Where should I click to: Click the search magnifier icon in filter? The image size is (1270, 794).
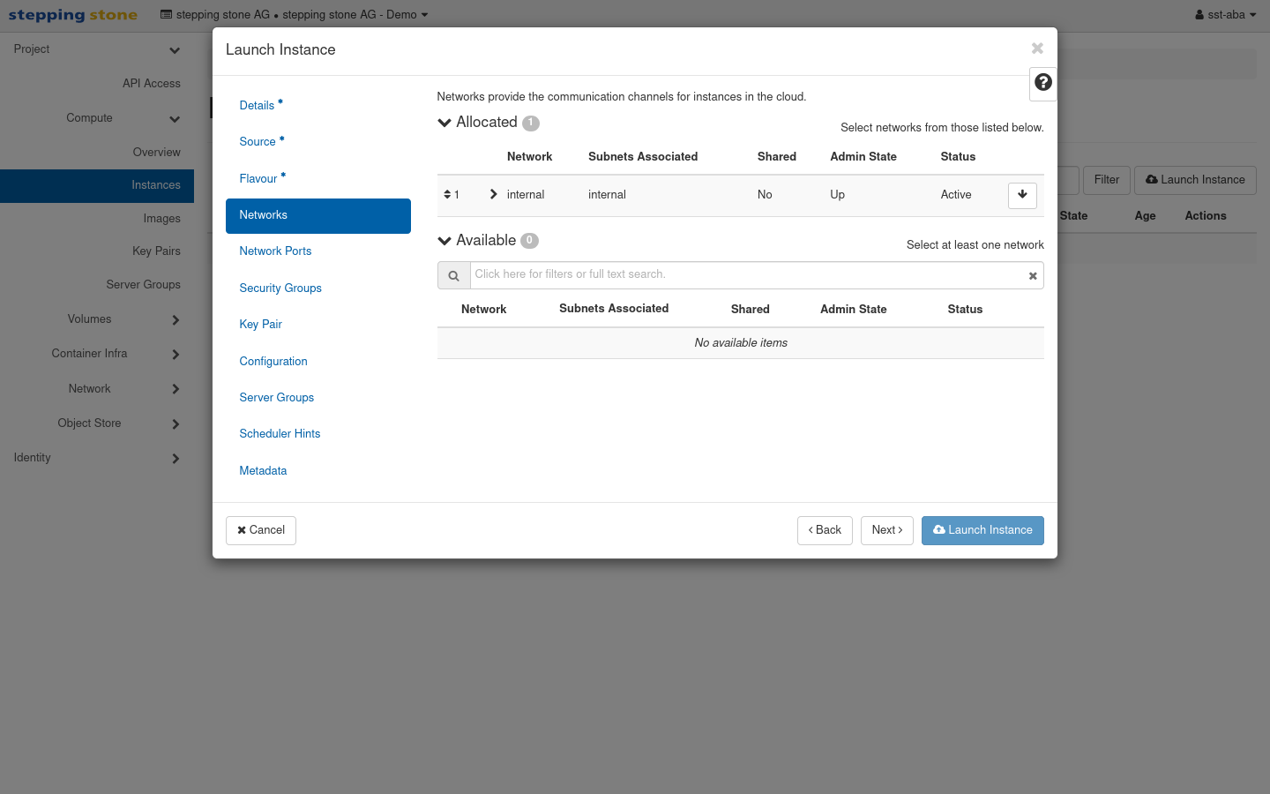click(x=453, y=275)
